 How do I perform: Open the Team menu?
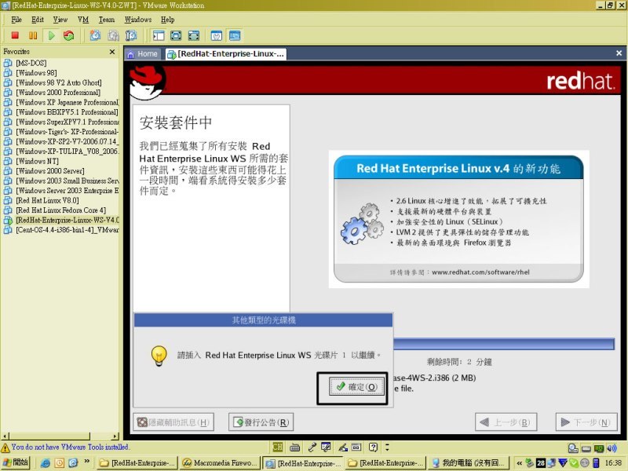107,20
